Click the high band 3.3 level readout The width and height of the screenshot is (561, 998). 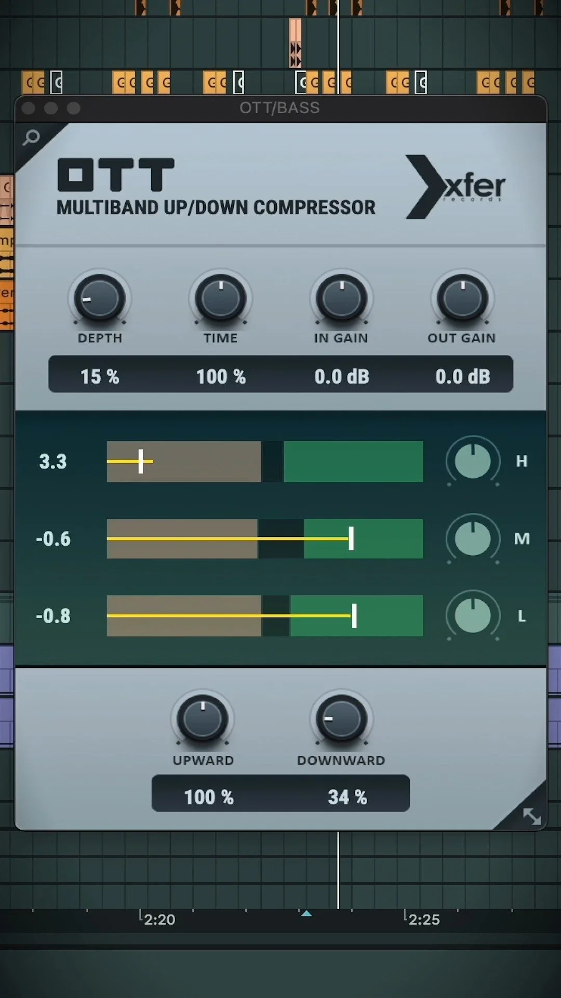tap(53, 461)
